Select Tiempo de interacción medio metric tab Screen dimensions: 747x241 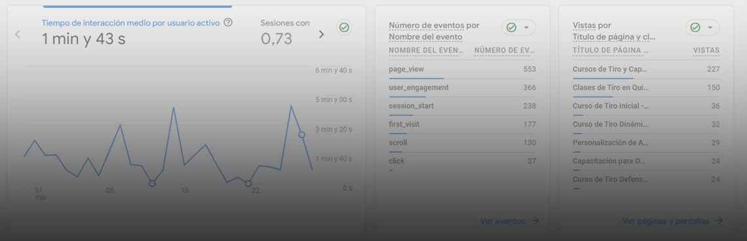pyautogui.click(x=131, y=22)
